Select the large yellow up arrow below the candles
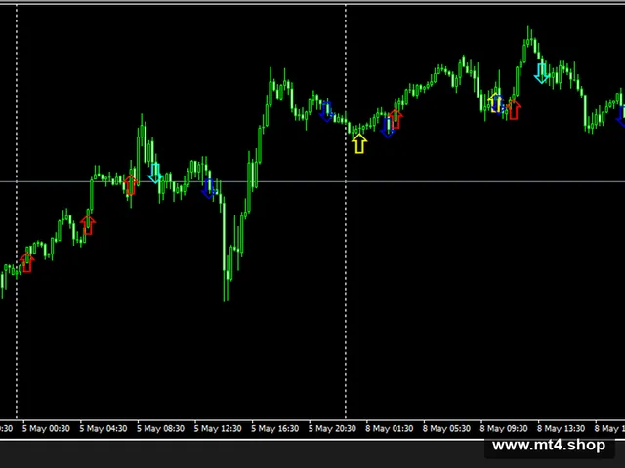Image resolution: width=625 pixels, height=468 pixels. tap(359, 143)
